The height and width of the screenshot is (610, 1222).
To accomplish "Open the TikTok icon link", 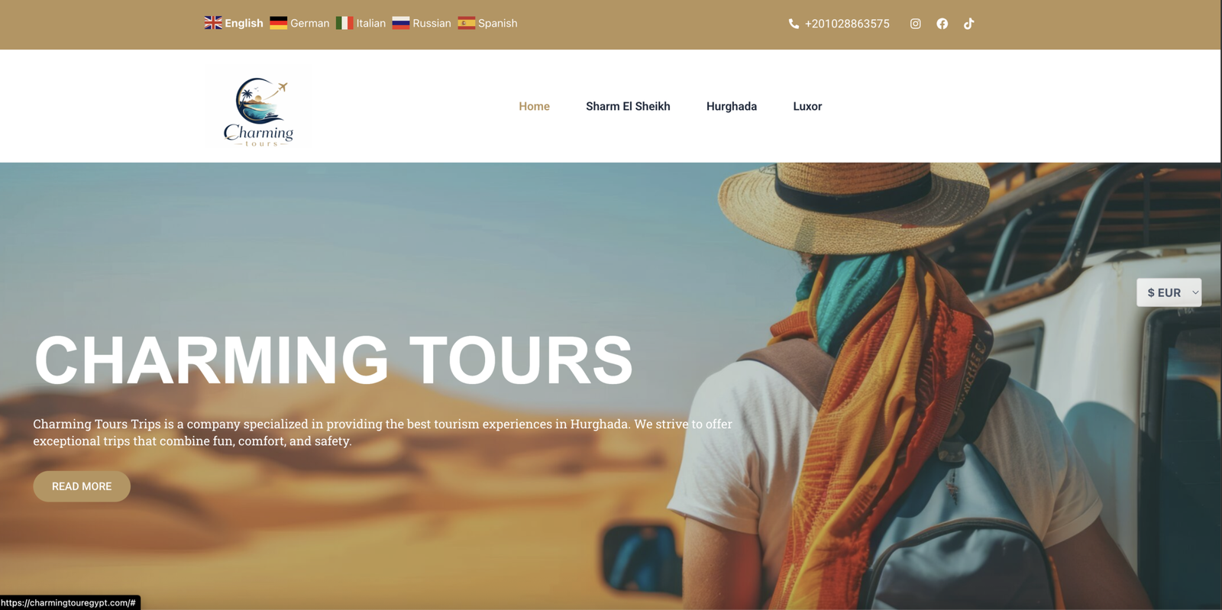I will 968,24.
